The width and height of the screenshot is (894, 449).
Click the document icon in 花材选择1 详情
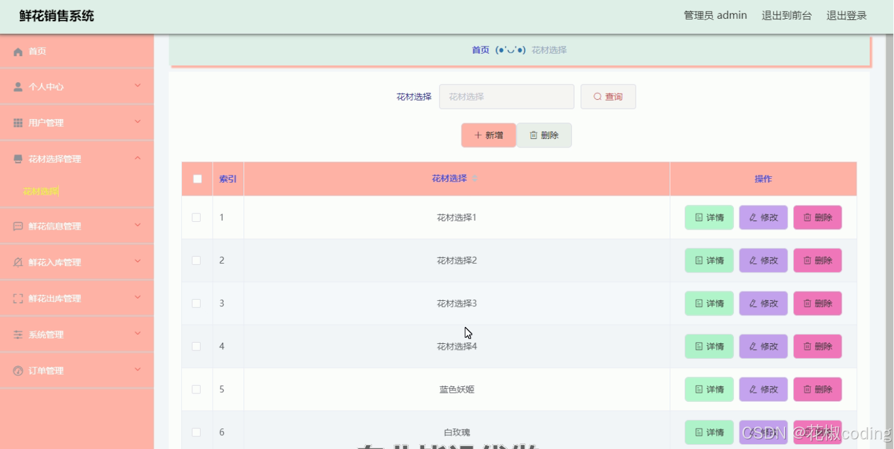[x=699, y=218]
